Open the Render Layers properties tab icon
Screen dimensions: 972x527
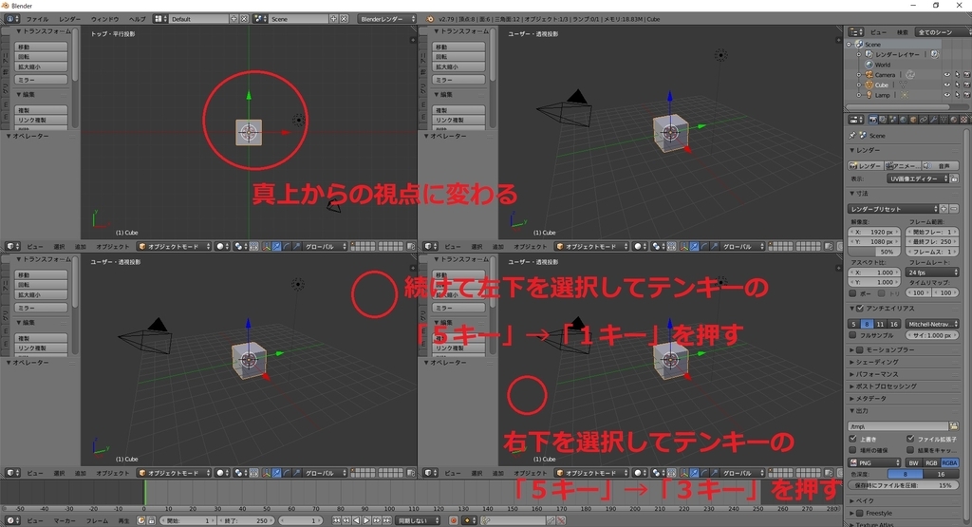pyautogui.click(x=883, y=120)
